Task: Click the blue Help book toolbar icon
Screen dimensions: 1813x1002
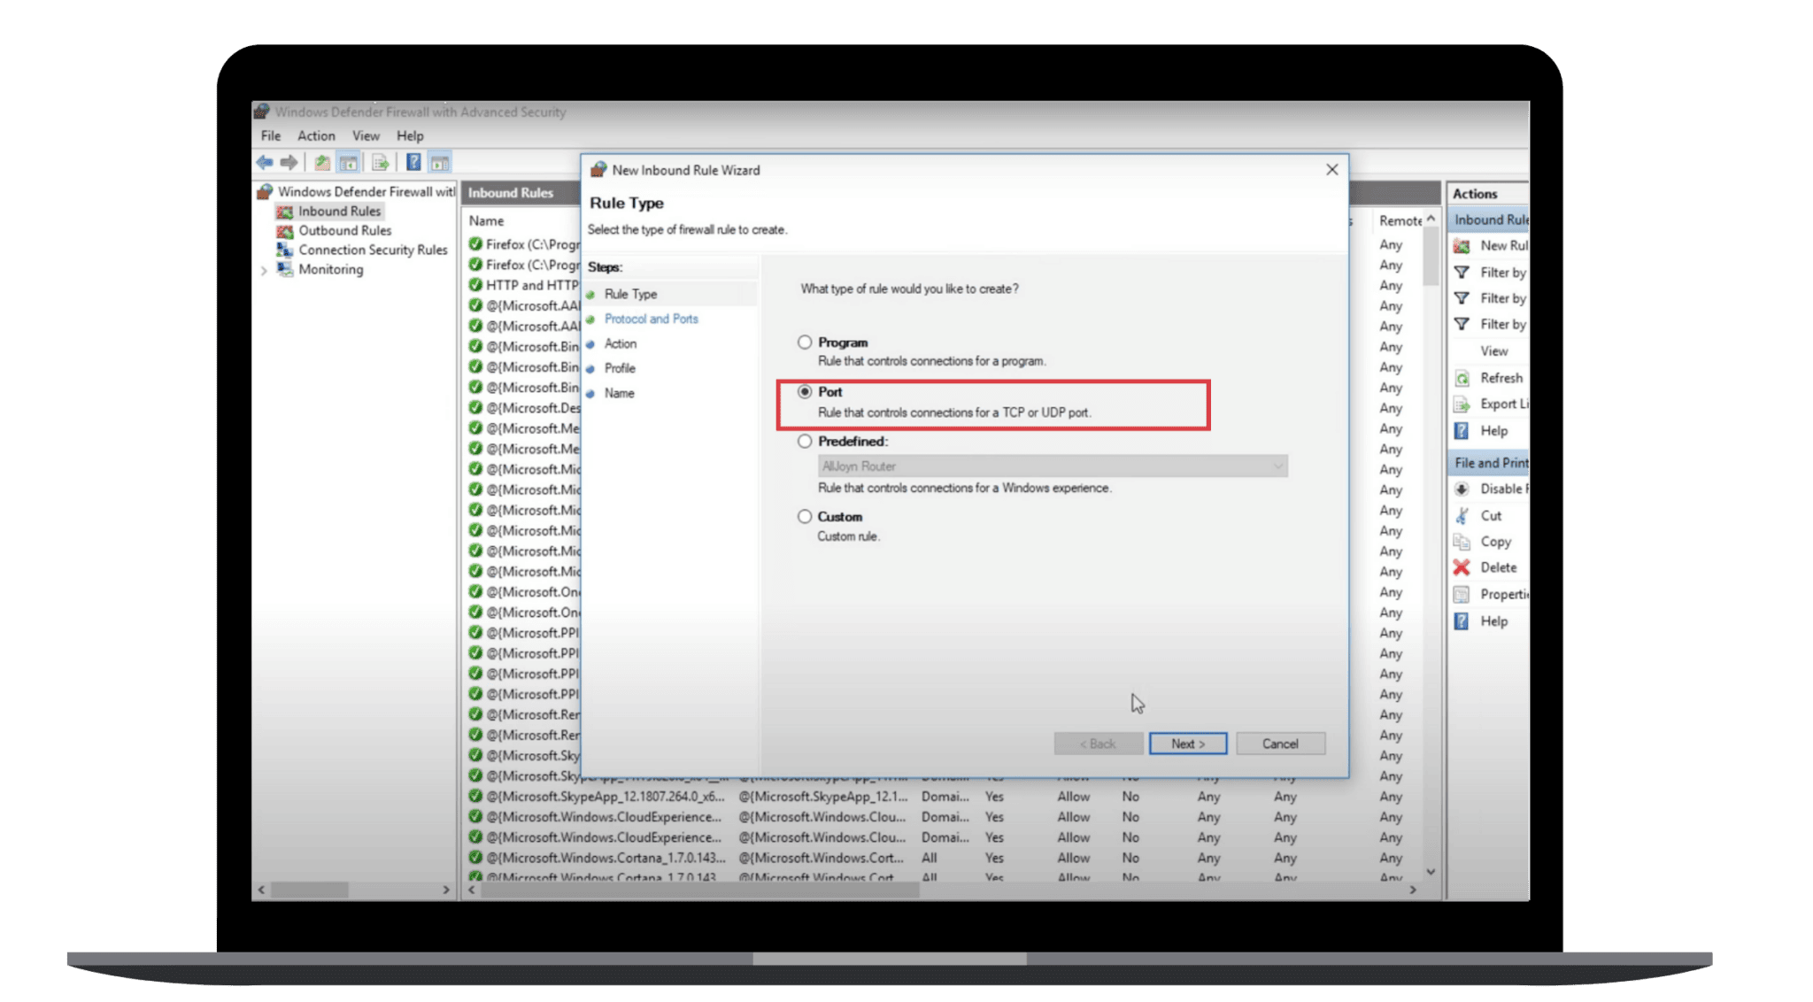Action: point(413,163)
